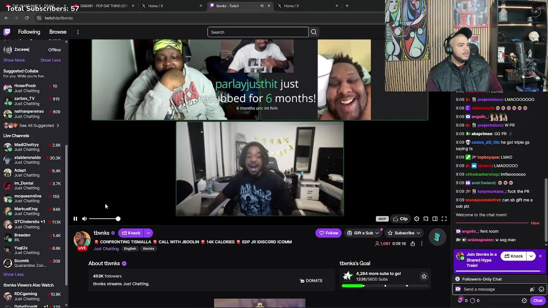Toggle fullscreen mode in the player
The image size is (548, 308).
pos(444,219)
